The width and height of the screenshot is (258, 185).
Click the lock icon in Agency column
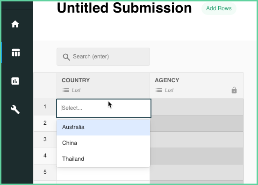(234, 90)
